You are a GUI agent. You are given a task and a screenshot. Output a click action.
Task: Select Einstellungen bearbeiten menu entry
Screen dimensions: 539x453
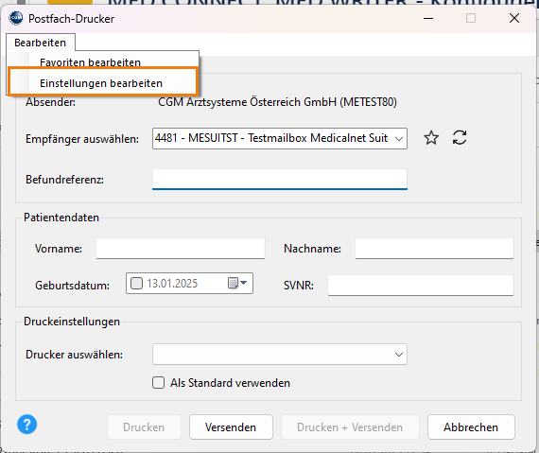(x=102, y=83)
